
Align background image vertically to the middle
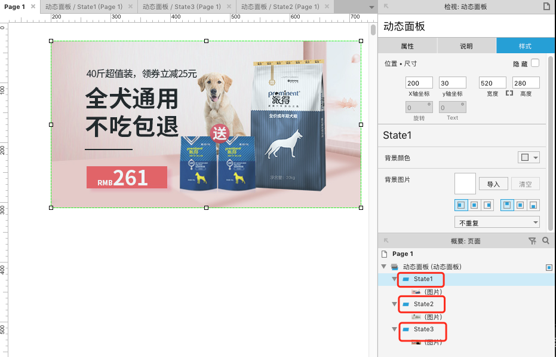(x=520, y=205)
